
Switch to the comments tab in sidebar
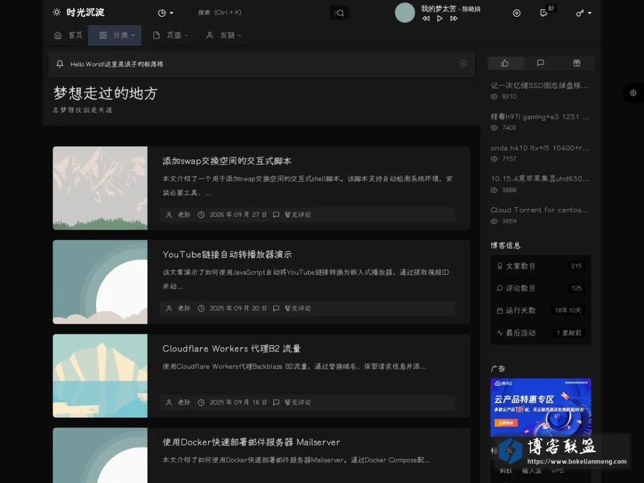pyautogui.click(x=540, y=63)
